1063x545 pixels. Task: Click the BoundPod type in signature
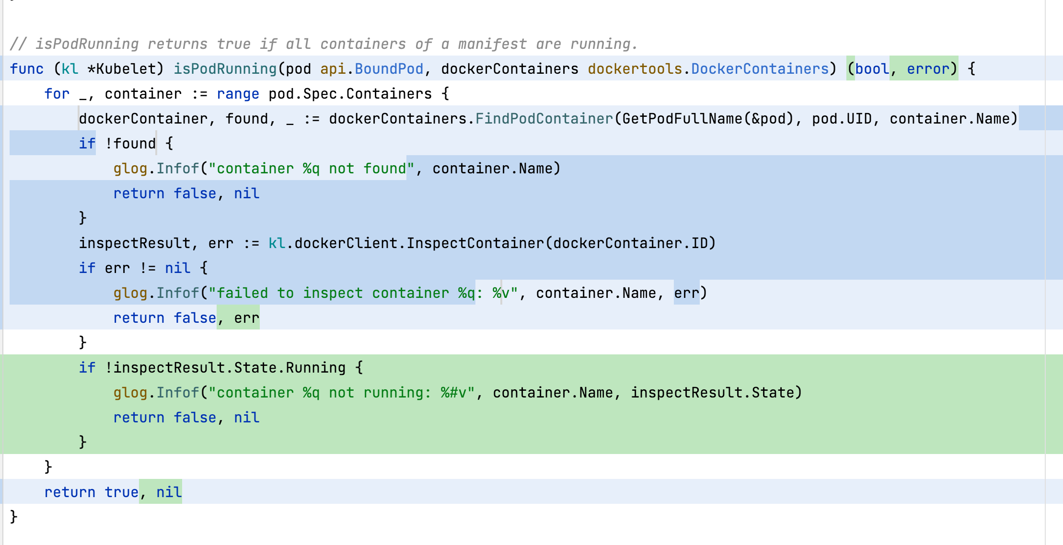point(389,69)
